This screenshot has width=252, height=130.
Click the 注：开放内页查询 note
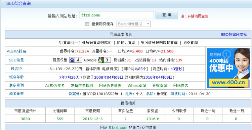pos(195,16)
